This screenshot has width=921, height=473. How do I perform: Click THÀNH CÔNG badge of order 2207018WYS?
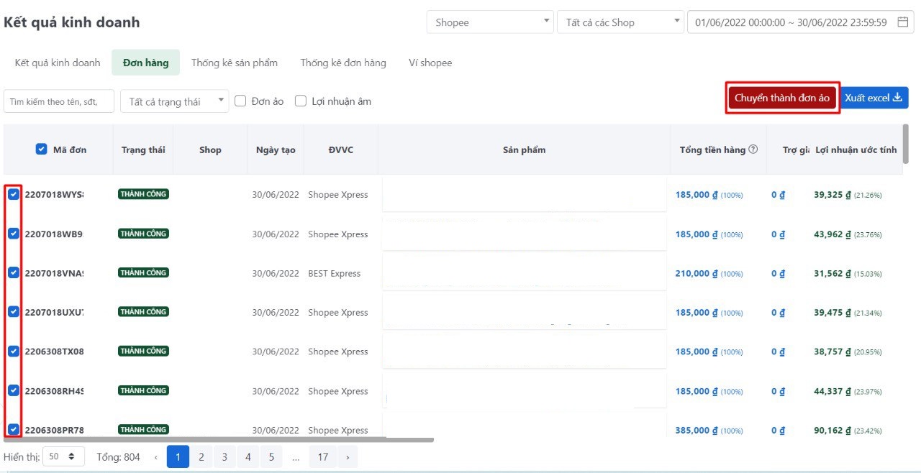pyautogui.click(x=143, y=194)
